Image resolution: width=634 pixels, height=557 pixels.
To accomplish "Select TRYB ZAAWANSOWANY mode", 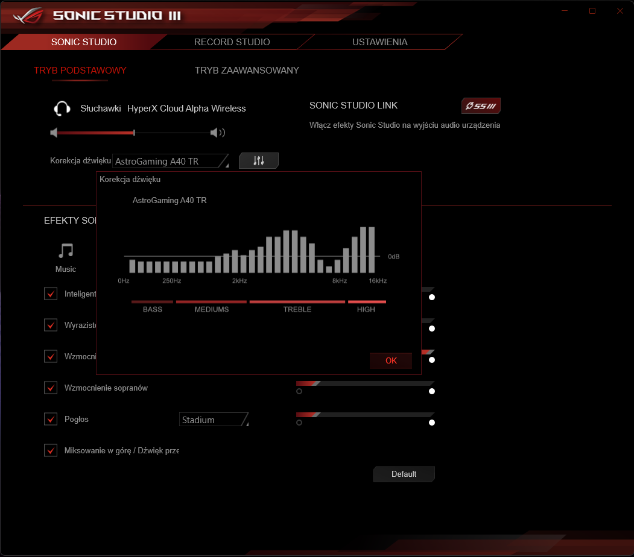I will pos(247,71).
